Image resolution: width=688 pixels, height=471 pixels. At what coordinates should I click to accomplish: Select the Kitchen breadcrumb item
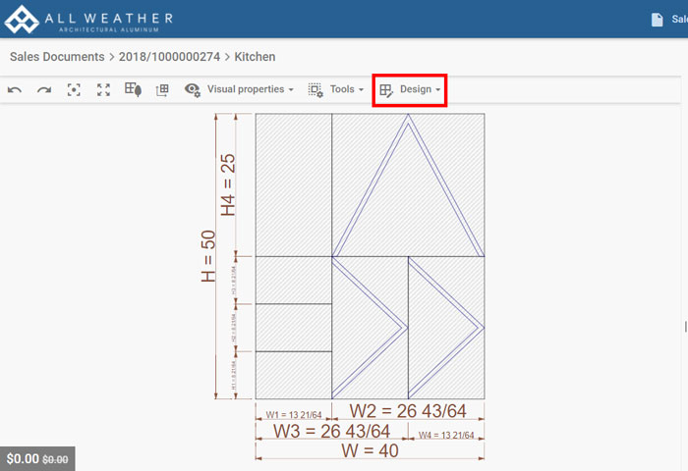point(255,57)
